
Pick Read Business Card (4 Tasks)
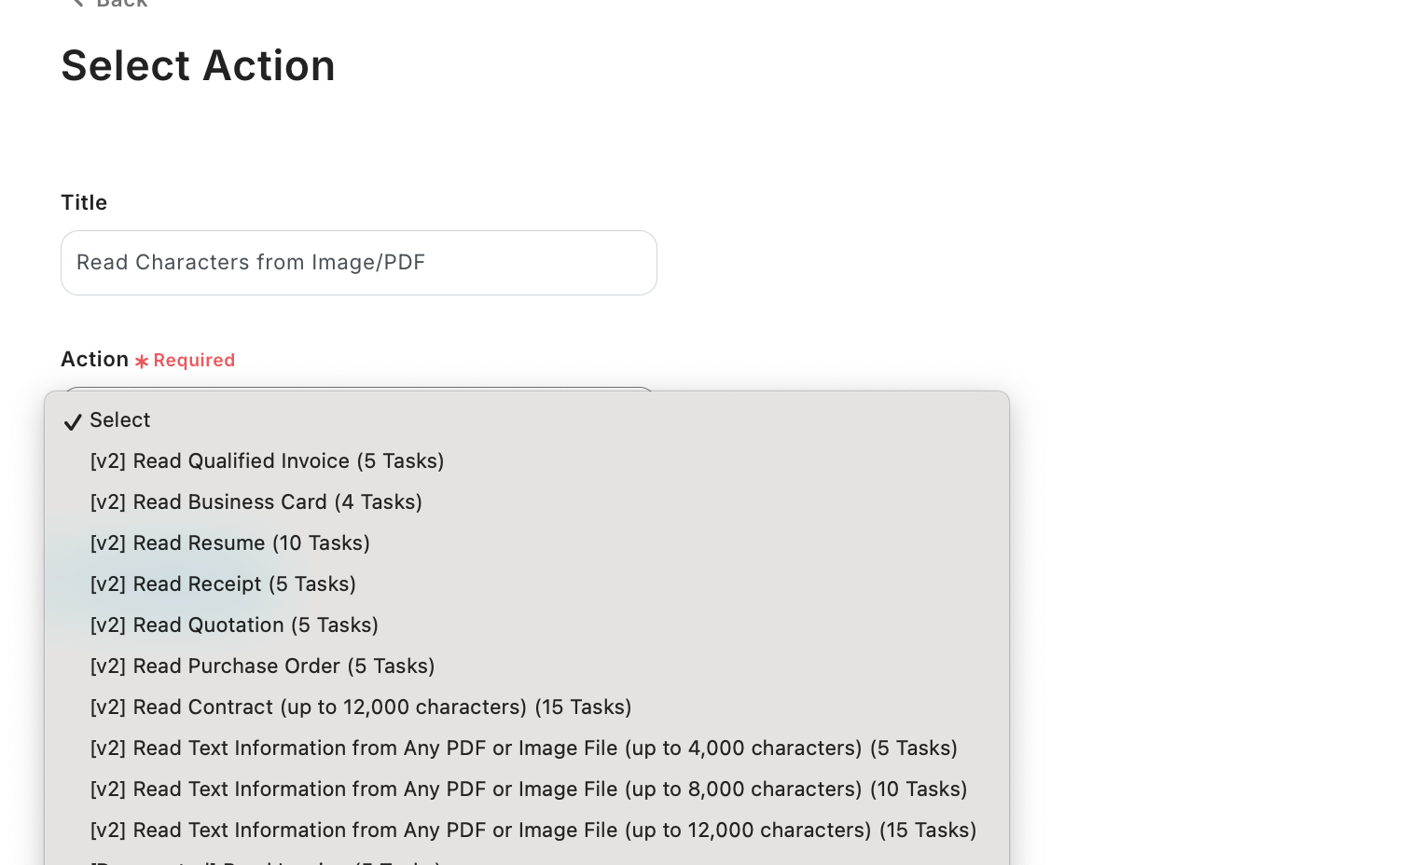[x=256, y=502]
